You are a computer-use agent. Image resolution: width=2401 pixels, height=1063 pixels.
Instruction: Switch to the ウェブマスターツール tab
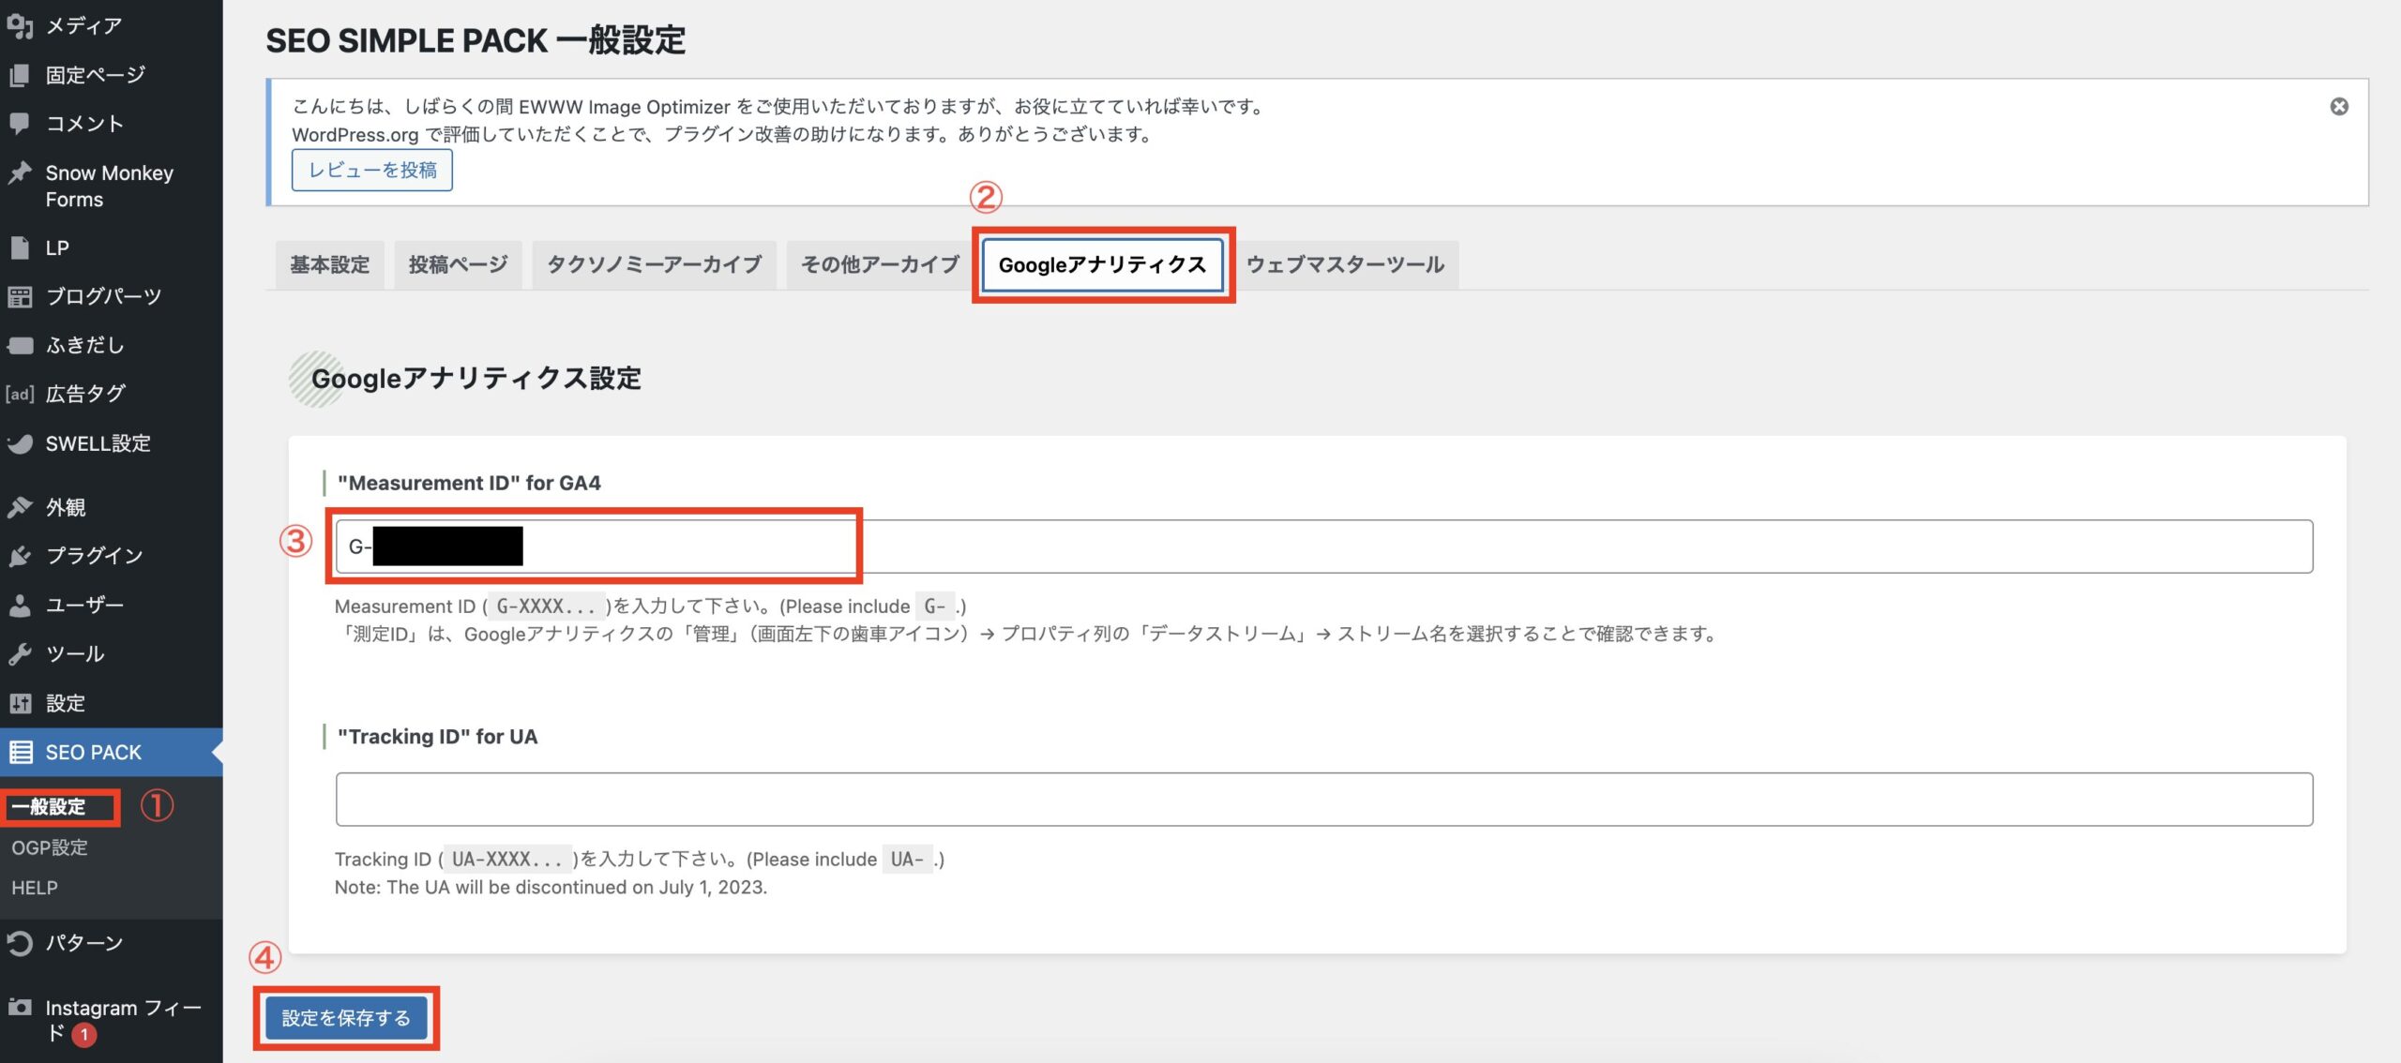tap(1346, 265)
